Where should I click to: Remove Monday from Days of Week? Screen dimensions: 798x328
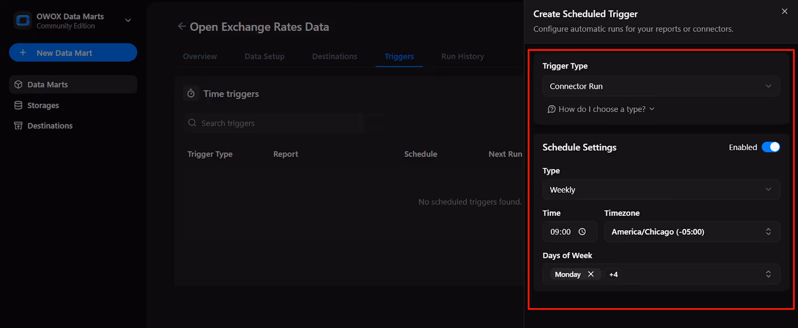tap(591, 274)
